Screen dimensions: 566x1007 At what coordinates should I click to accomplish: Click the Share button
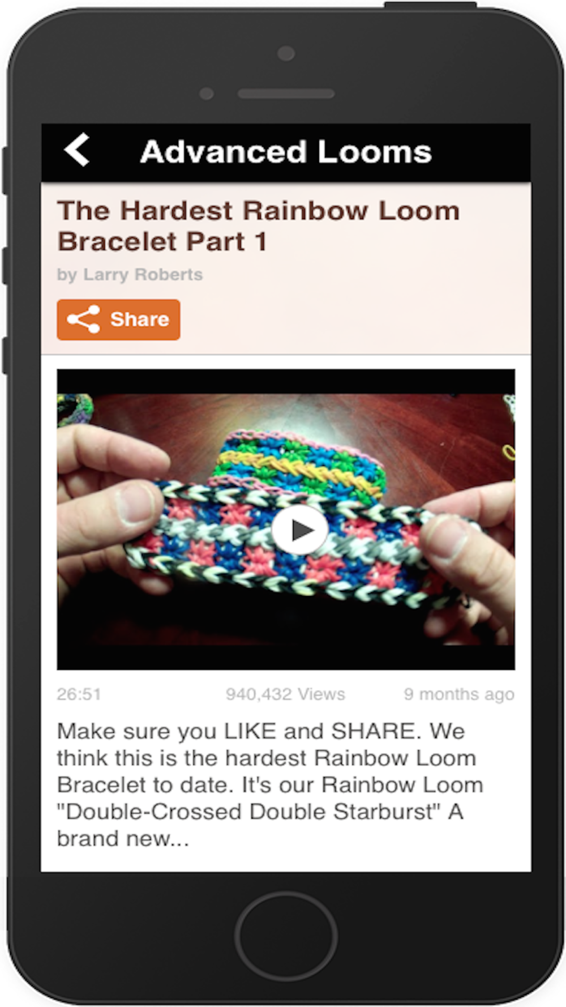118,319
